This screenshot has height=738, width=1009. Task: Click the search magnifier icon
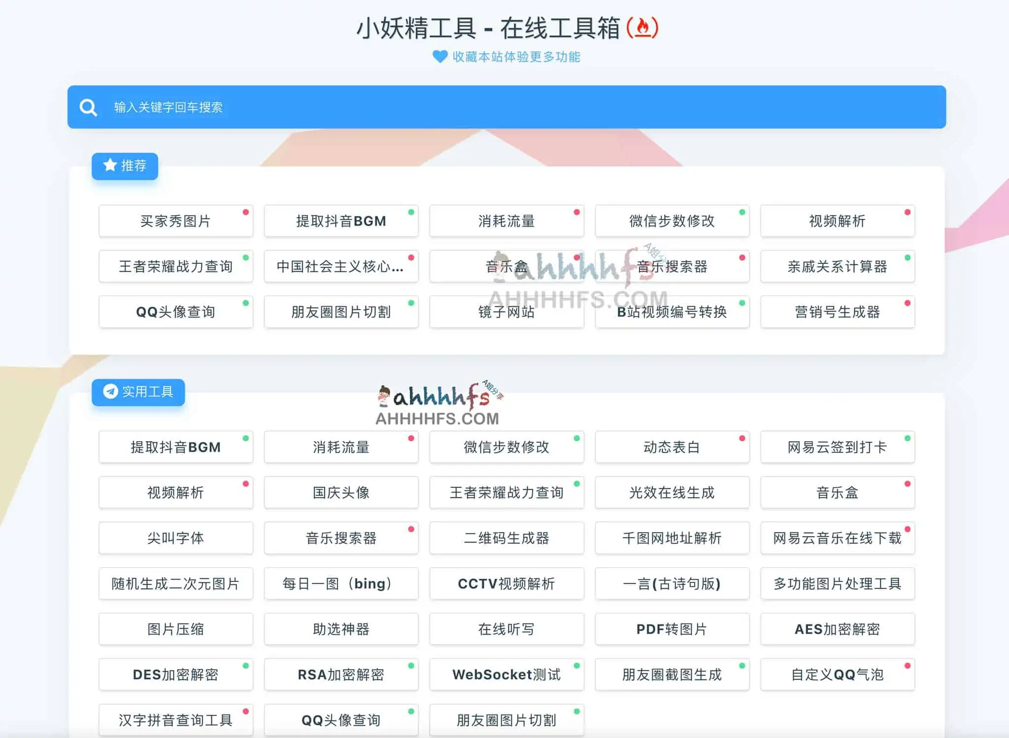coord(88,107)
